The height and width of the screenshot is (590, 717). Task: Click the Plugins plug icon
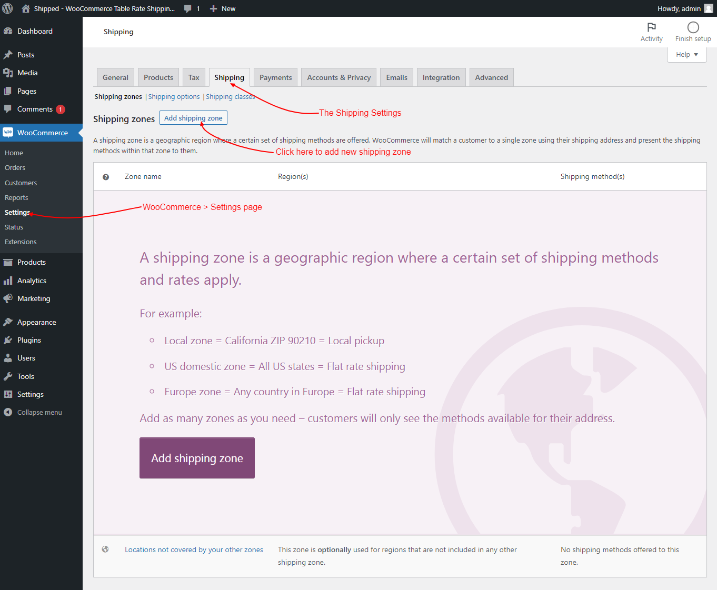pyautogui.click(x=8, y=340)
